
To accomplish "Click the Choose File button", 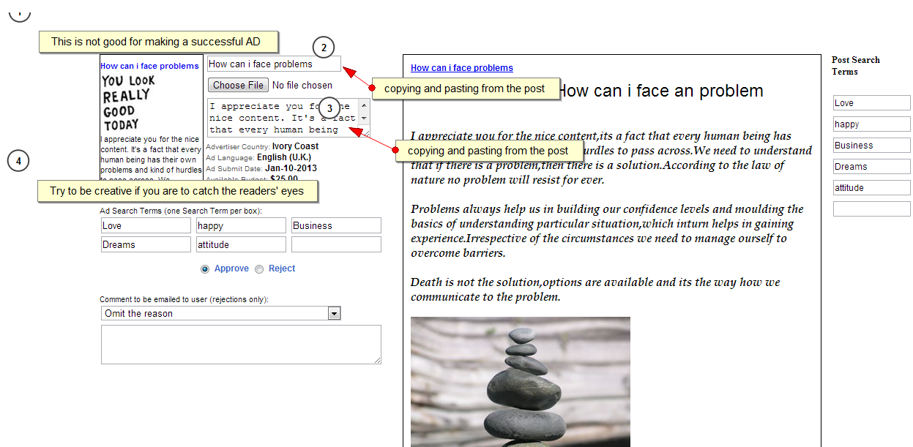I will tap(238, 85).
